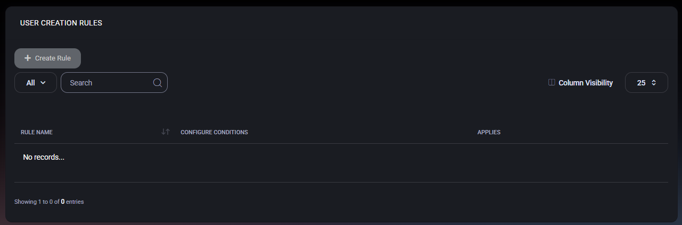
Task: Sort by the Rule Name column header
Action: coord(37,132)
